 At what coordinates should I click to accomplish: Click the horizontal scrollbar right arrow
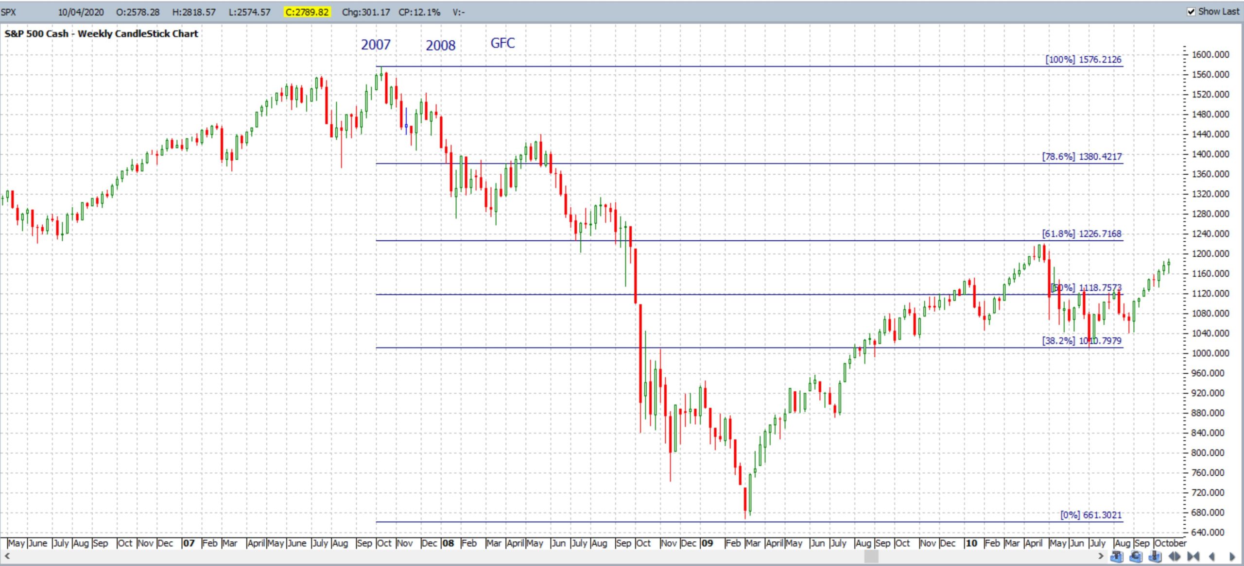[1101, 556]
